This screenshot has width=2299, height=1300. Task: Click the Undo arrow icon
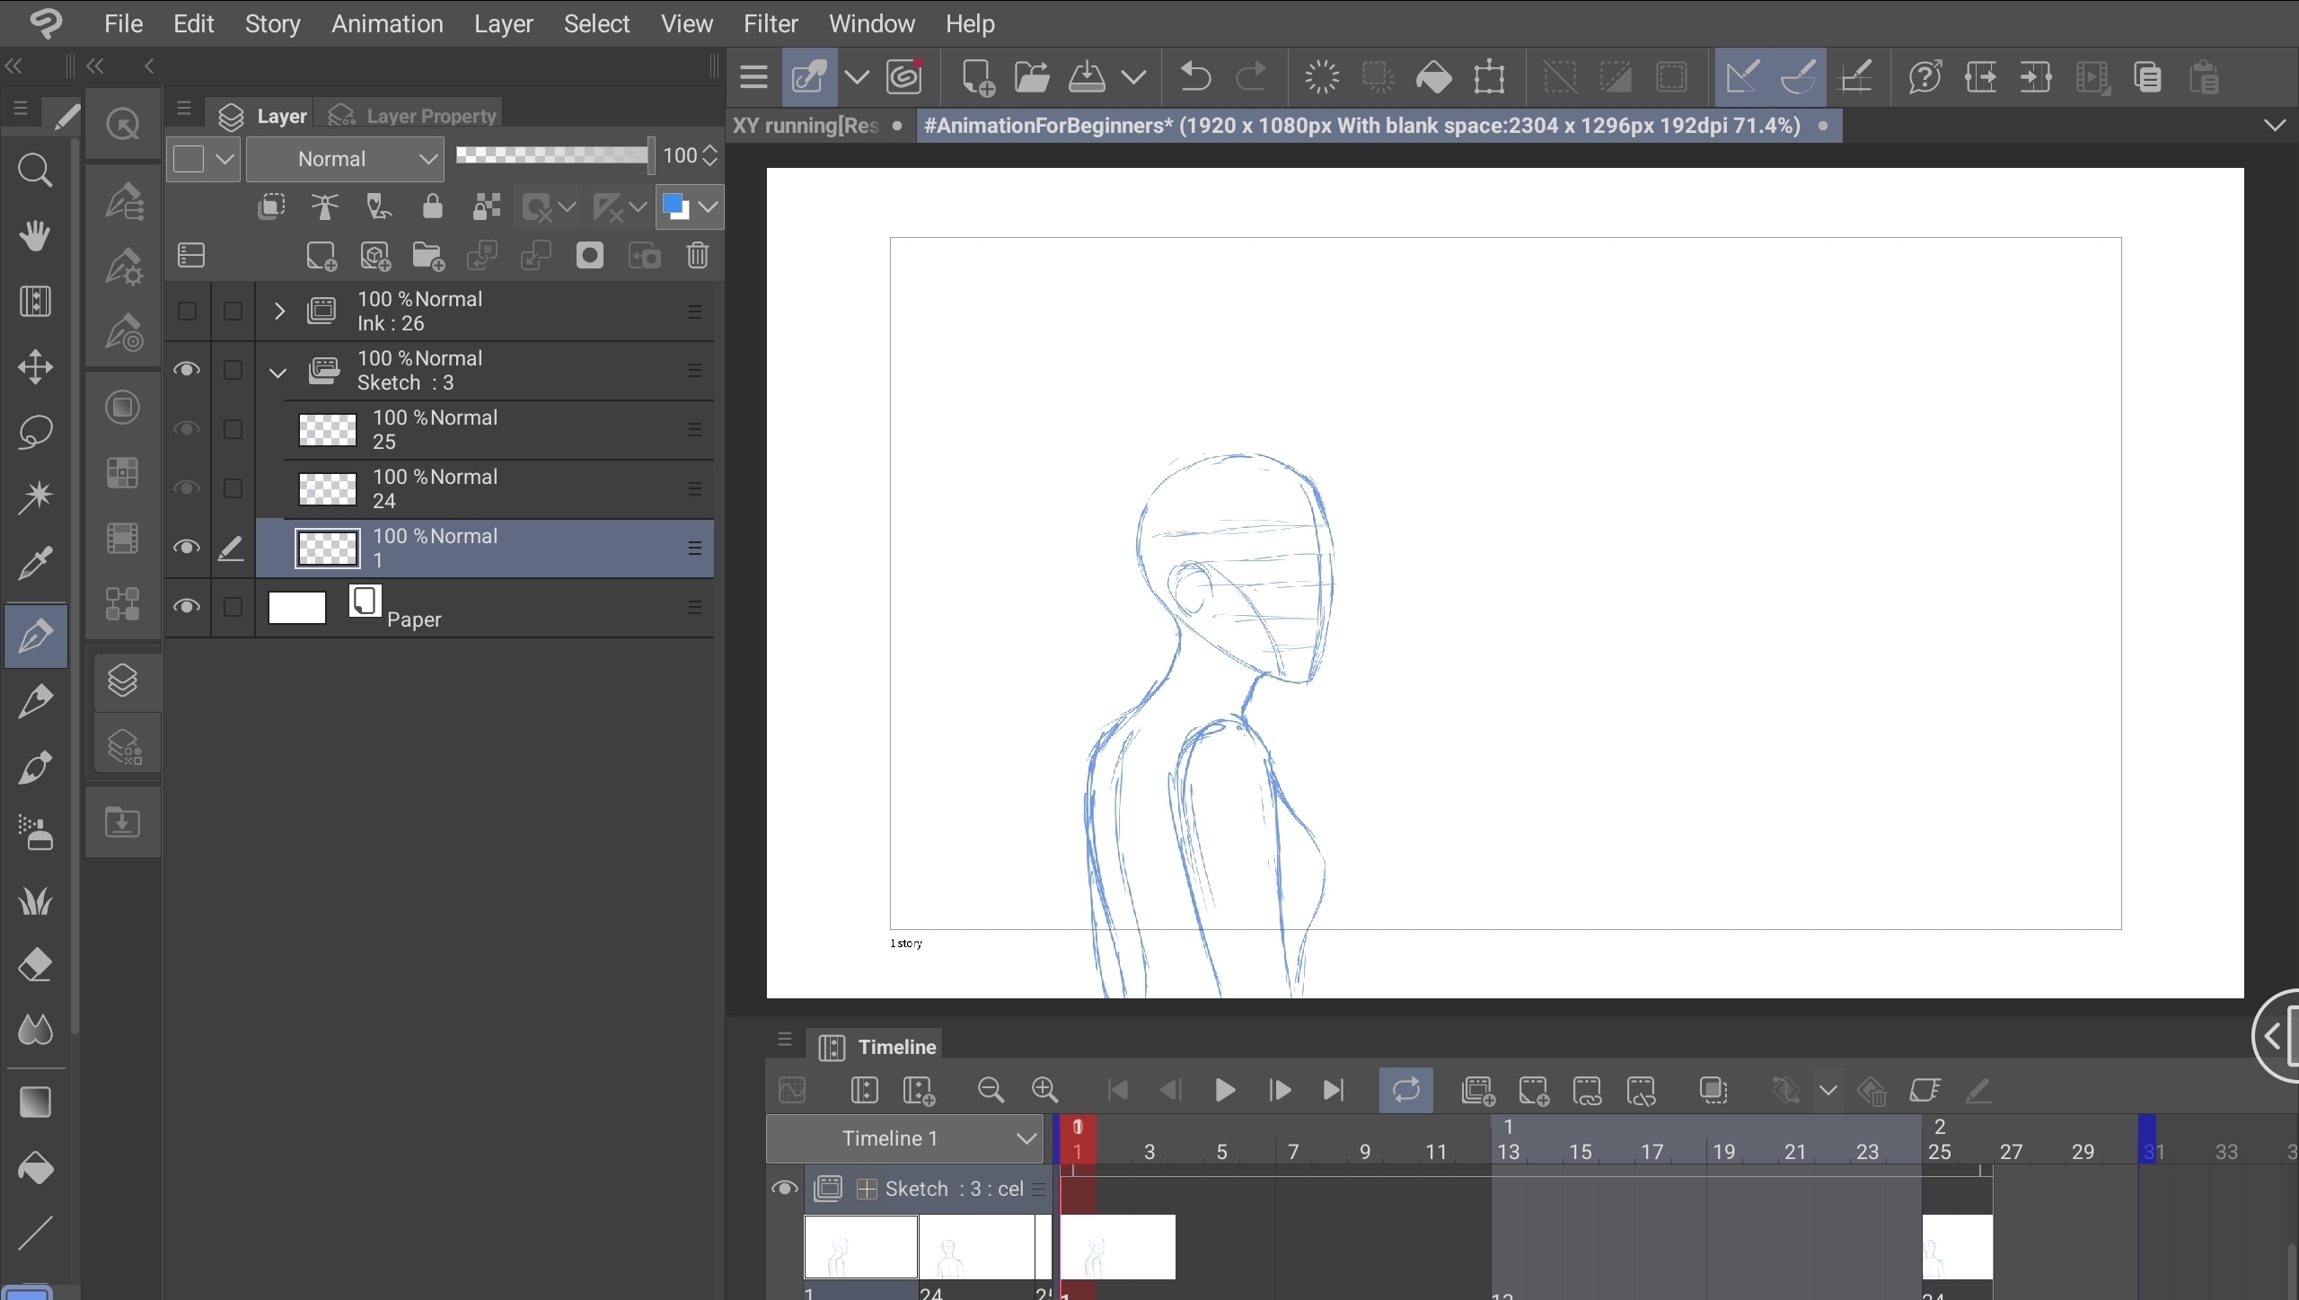click(x=1194, y=77)
